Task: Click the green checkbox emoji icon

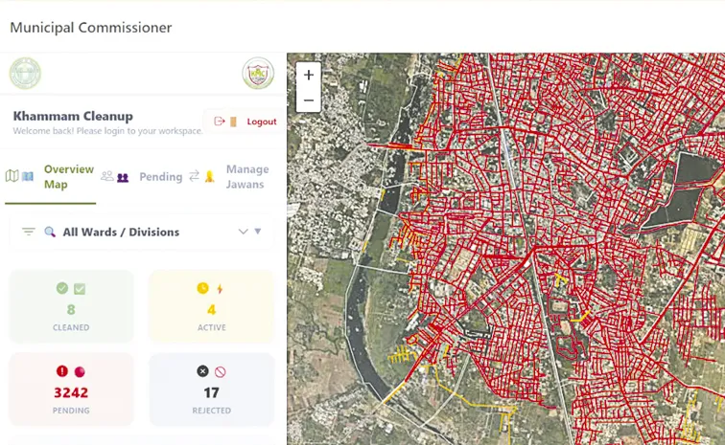Action: 80,289
